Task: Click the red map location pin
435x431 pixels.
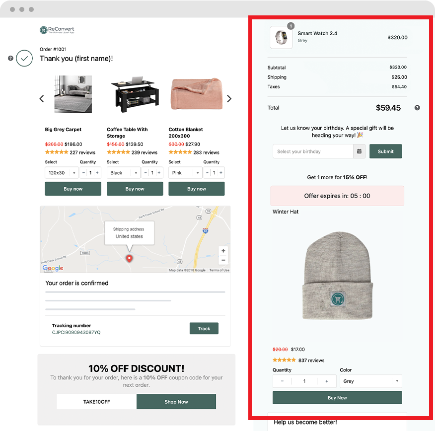Action: click(129, 258)
